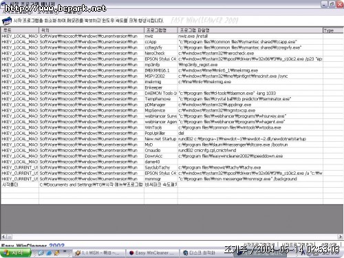Screen dimensions: 344x258
Task: Click the pencil-shaped quick launch icon
Action: 56,252
